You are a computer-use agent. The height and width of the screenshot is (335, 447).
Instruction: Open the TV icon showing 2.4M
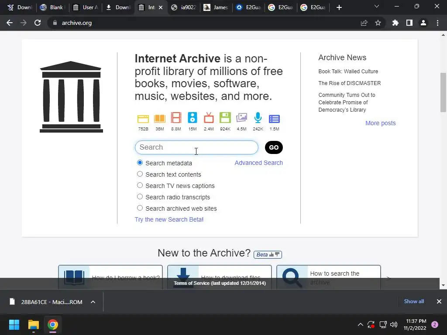(x=209, y=118)
